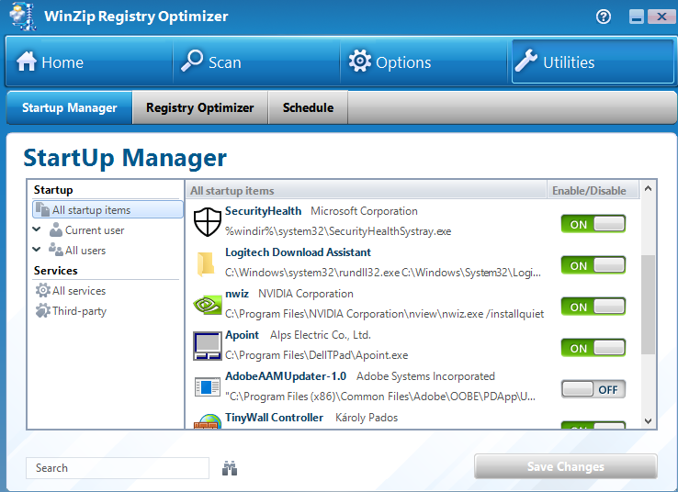Image resolution: width=678 pixels, height=492 pixels.
Task: Click the DellTPad\Apoint.exe path text
Action: click(317, 355)
